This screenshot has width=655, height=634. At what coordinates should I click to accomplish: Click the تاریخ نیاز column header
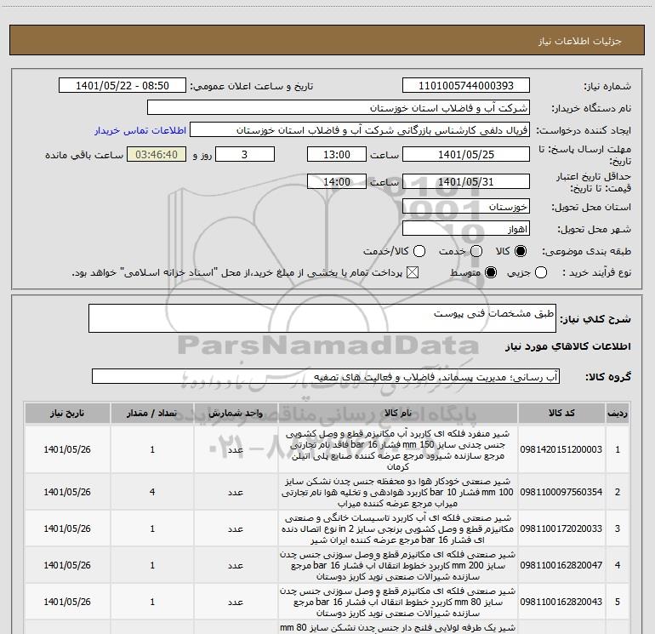pos(67,414)
